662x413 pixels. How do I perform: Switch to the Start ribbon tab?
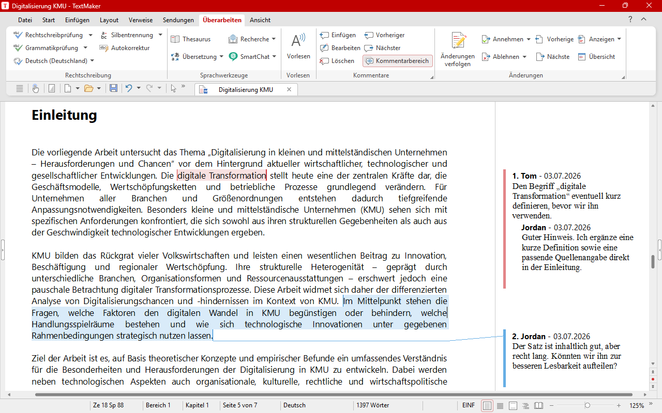point(49,20)
